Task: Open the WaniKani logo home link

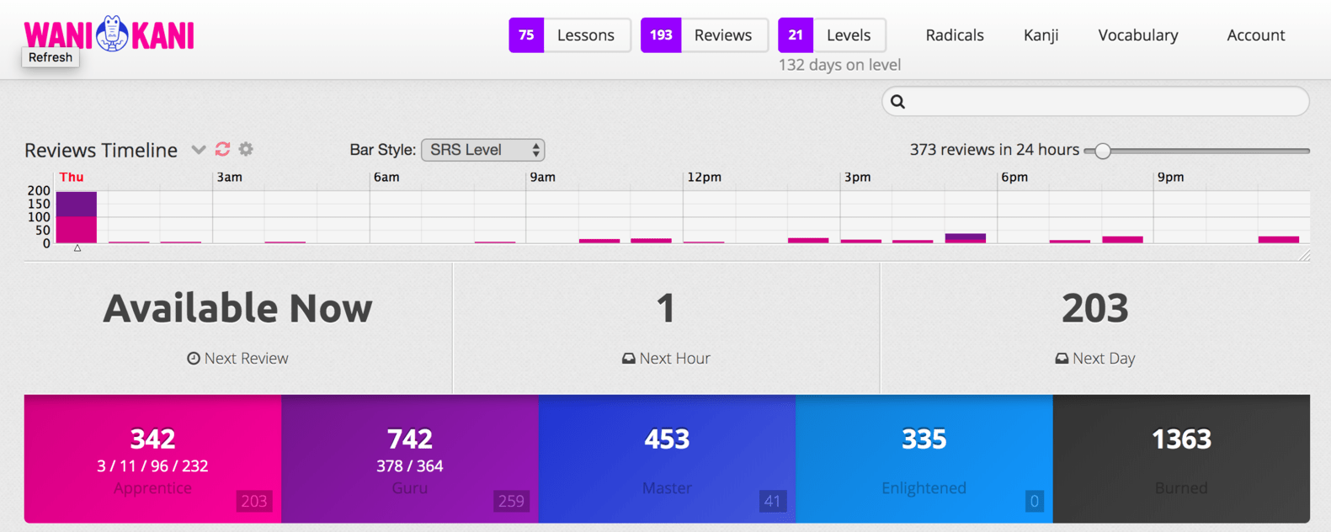Action: (109, 34)
